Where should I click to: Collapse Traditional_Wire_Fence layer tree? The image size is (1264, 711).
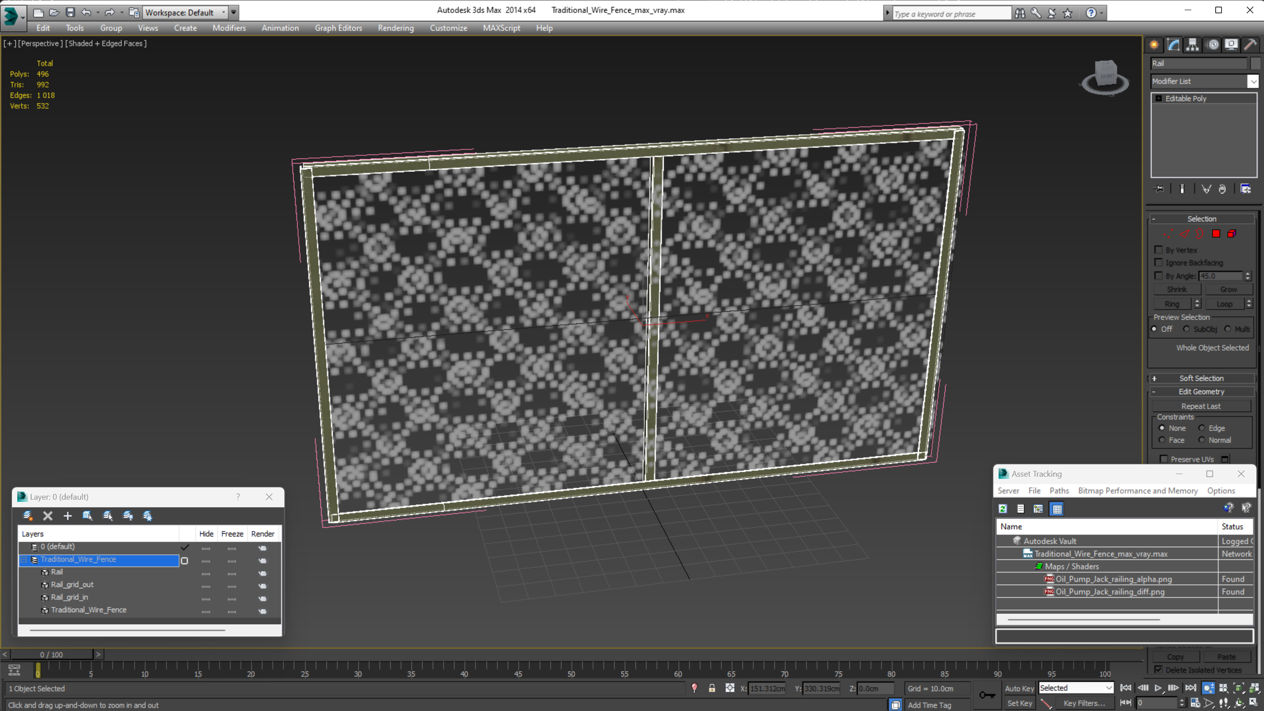[23, 559]
